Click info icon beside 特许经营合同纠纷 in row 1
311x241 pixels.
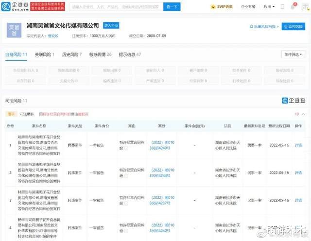(x=126, y=148)
